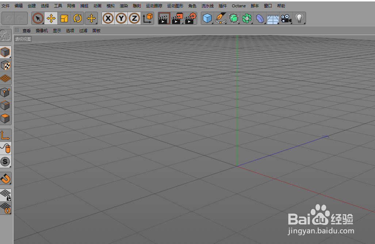
Task: Click the Make Editable globe icon
Action: pos(5,35)
